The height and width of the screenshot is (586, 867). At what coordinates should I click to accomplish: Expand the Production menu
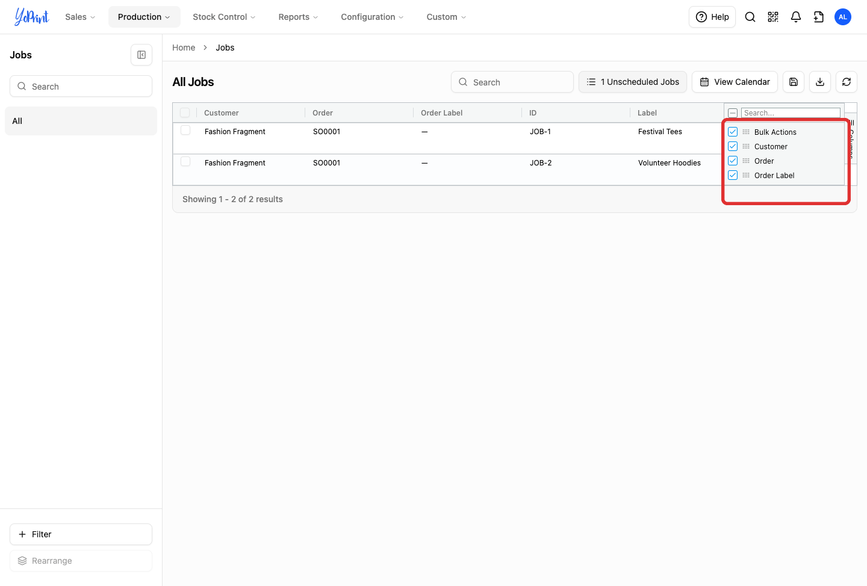(144, 17)
